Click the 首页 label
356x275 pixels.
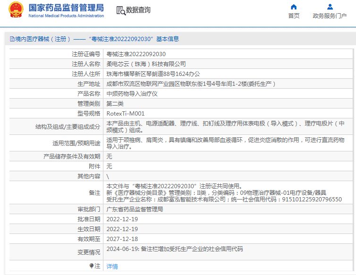294,16
